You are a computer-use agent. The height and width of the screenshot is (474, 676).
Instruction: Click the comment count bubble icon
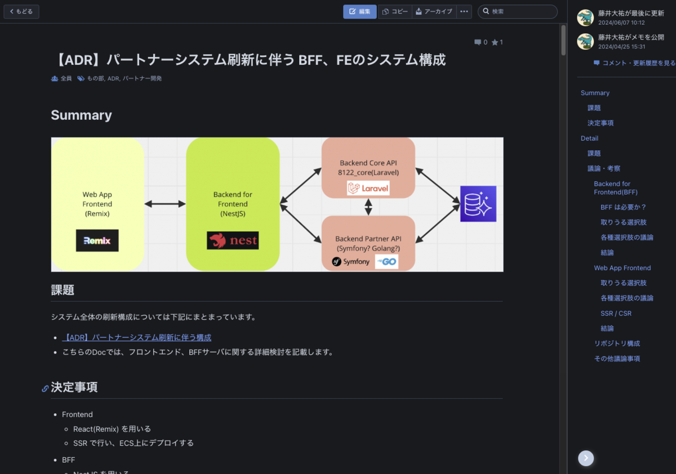[x=478, y=42]
